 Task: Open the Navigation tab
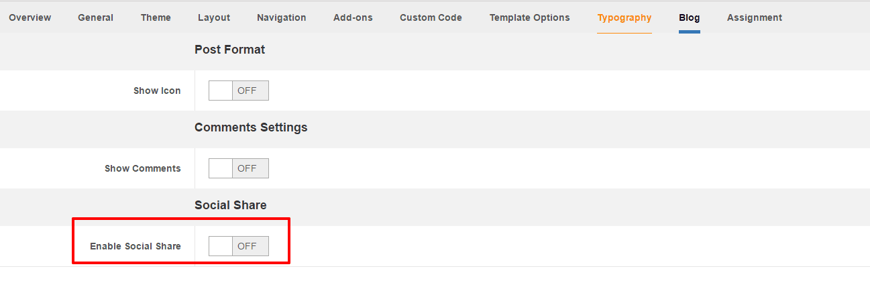pos(282,18)
